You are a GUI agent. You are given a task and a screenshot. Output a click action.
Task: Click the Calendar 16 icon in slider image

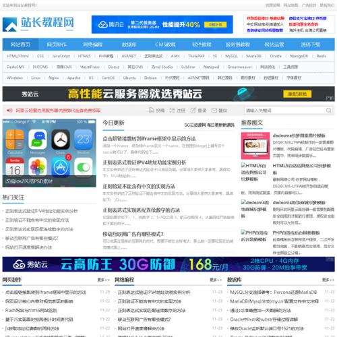[x=15, y=166]
